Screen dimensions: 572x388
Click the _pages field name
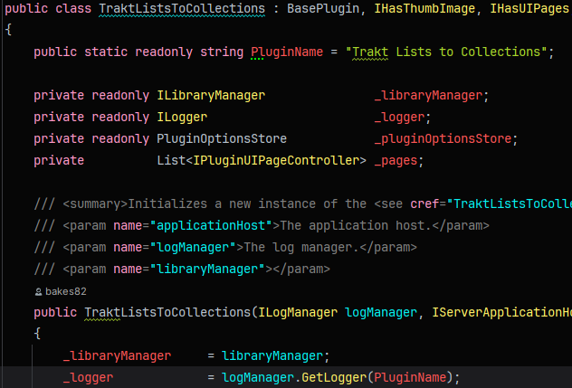click(396, 160)
